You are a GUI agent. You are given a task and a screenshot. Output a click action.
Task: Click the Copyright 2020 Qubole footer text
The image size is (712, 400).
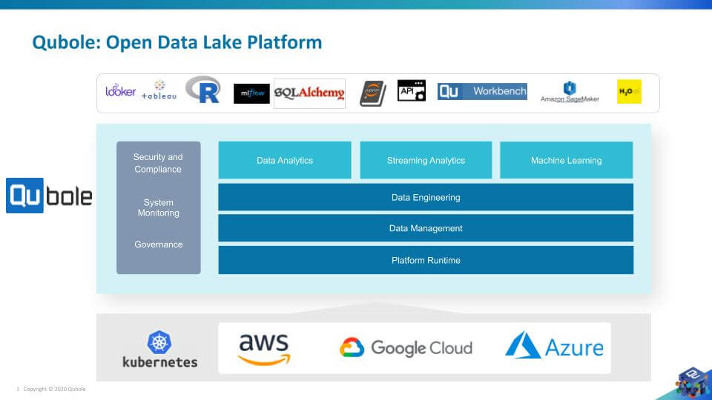tap(54, 389)
